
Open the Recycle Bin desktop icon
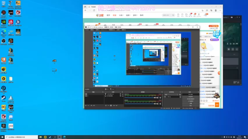pos(3,4)
